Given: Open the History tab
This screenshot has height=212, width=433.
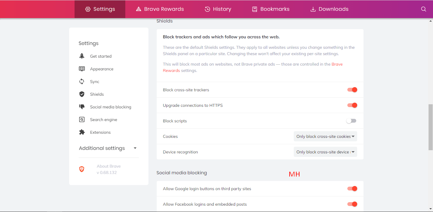Looking at the screenshot, I should coord(218,9).
